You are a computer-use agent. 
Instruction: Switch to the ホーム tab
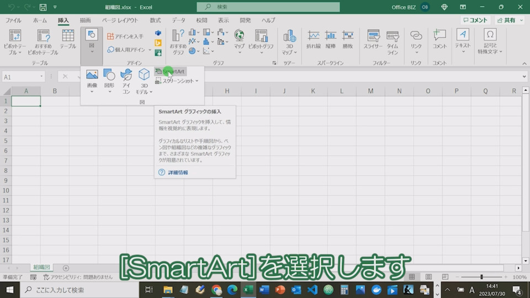(40, 20)
